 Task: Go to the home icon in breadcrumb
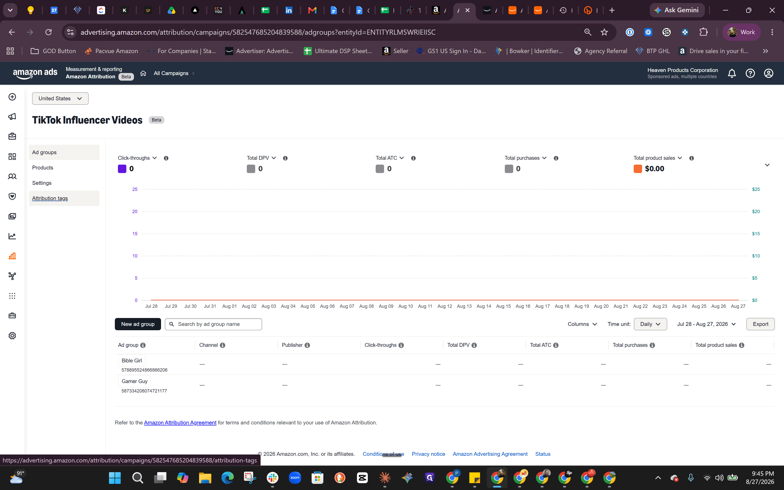point(143,73)
